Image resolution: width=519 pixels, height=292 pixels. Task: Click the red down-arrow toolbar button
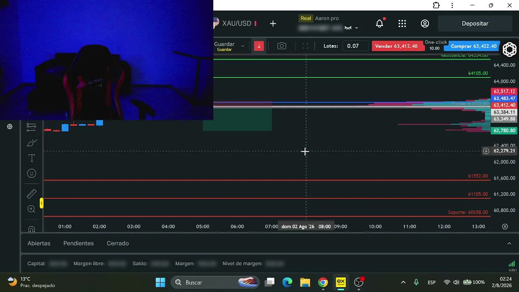[x=259, y=46]
